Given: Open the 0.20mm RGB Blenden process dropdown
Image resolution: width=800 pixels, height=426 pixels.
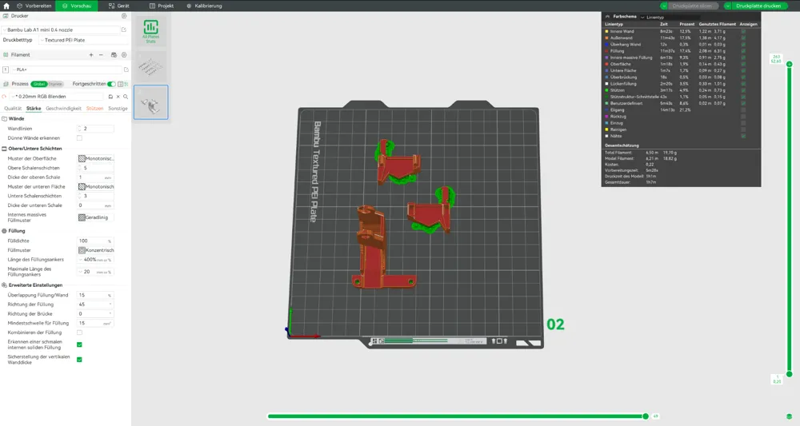Looking at the screenshot, I should 58,96.
